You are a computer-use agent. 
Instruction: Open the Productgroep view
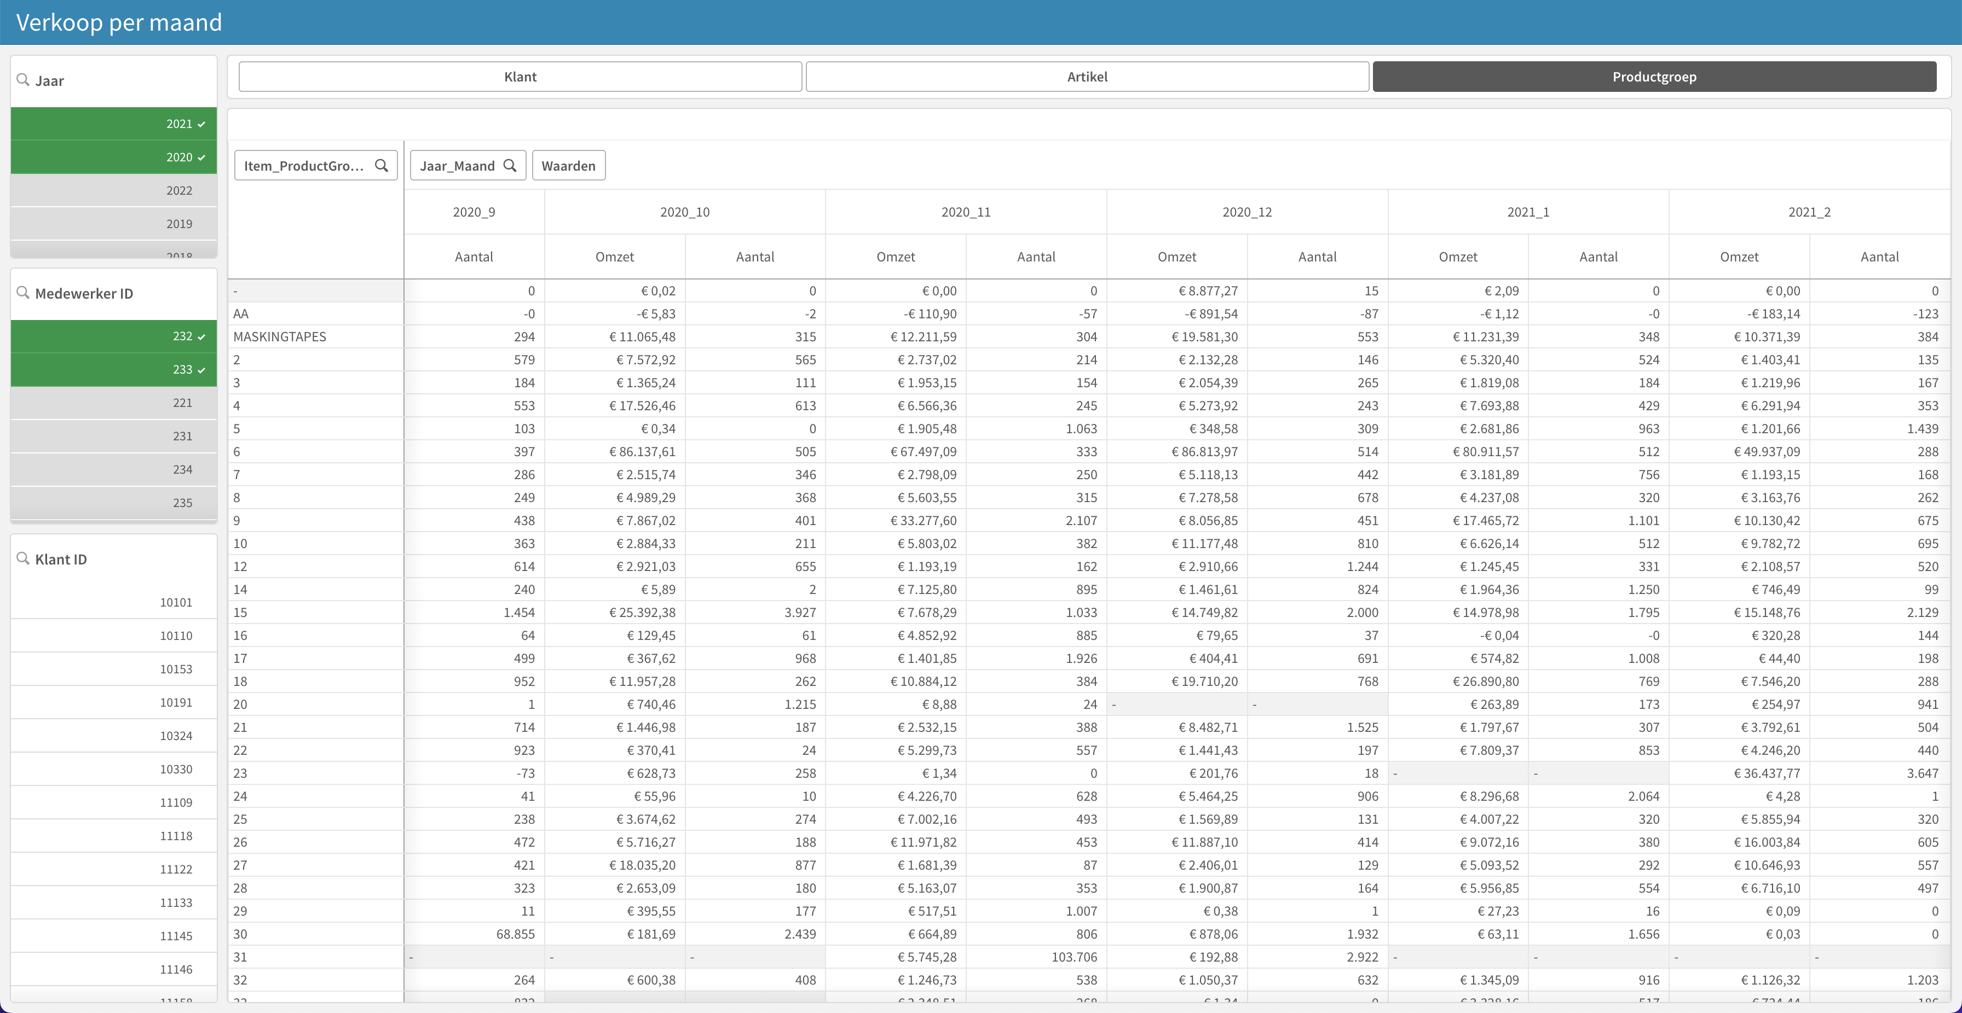click(x=1654, y=77)
